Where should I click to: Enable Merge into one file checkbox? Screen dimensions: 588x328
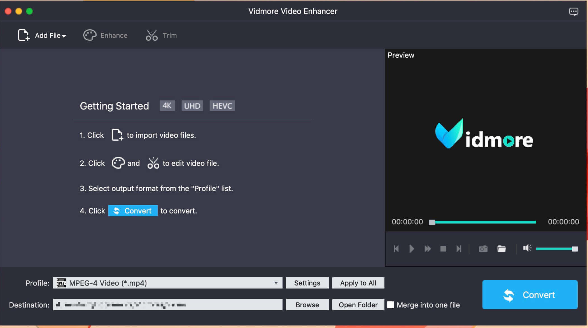[391, 305]
